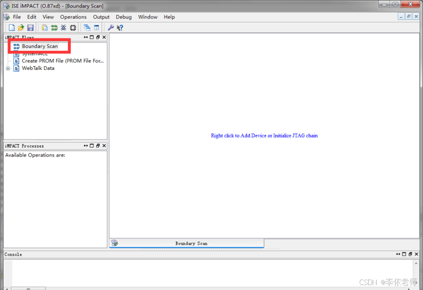Click the duplicate pages toolbar icon

pos(44,27)
